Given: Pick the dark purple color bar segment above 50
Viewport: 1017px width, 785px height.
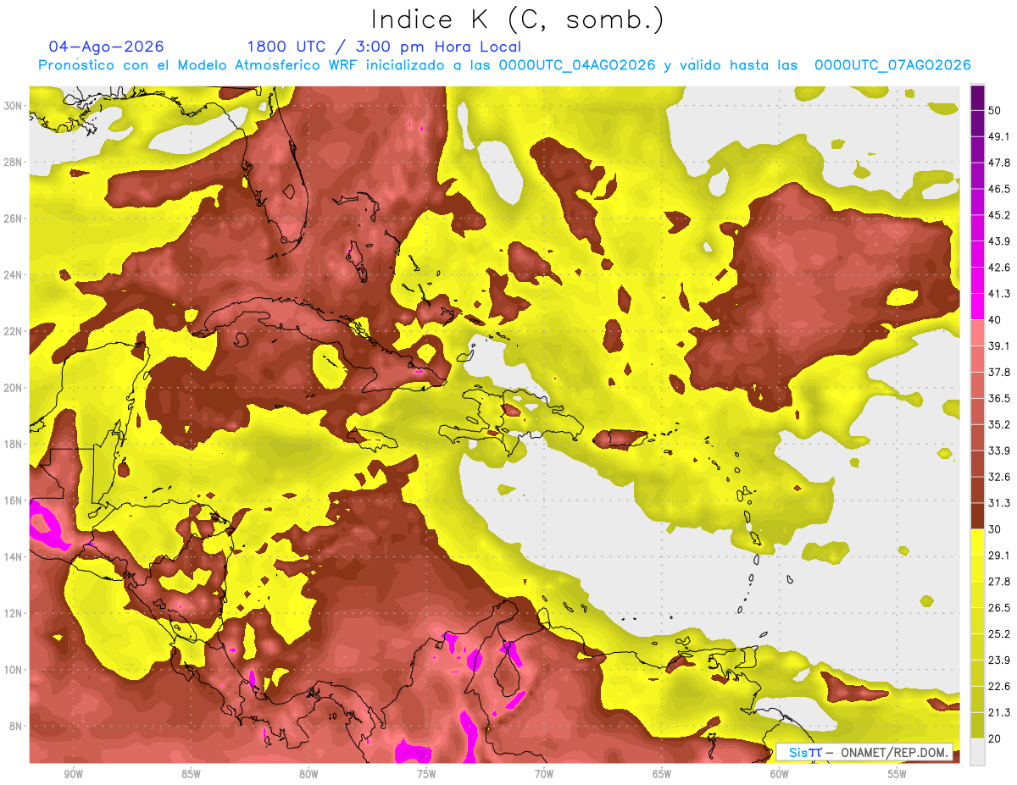Looking at the screenshot, I should (977, 97).
